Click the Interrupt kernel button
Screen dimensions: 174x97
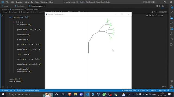(x=25, y=12)
